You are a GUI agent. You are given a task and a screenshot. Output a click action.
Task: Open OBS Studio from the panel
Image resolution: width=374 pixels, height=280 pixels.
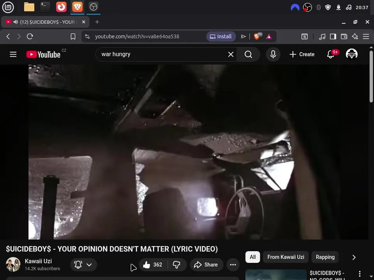click(93, 7)
